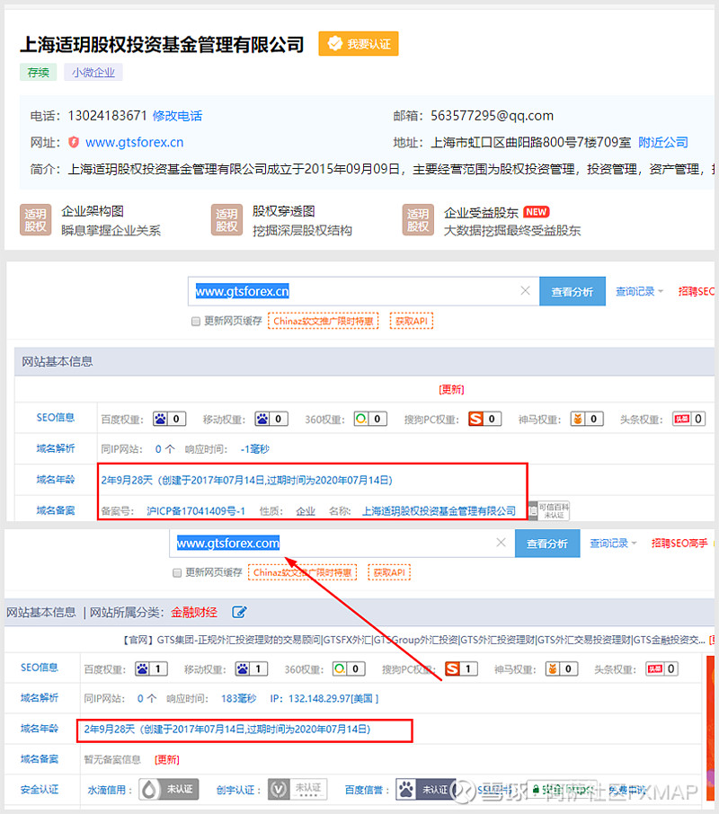Image resolution: width=719 pixels, height=814 pixels.
Task: Click the 存续 status tag
Action: click(38, 72)
